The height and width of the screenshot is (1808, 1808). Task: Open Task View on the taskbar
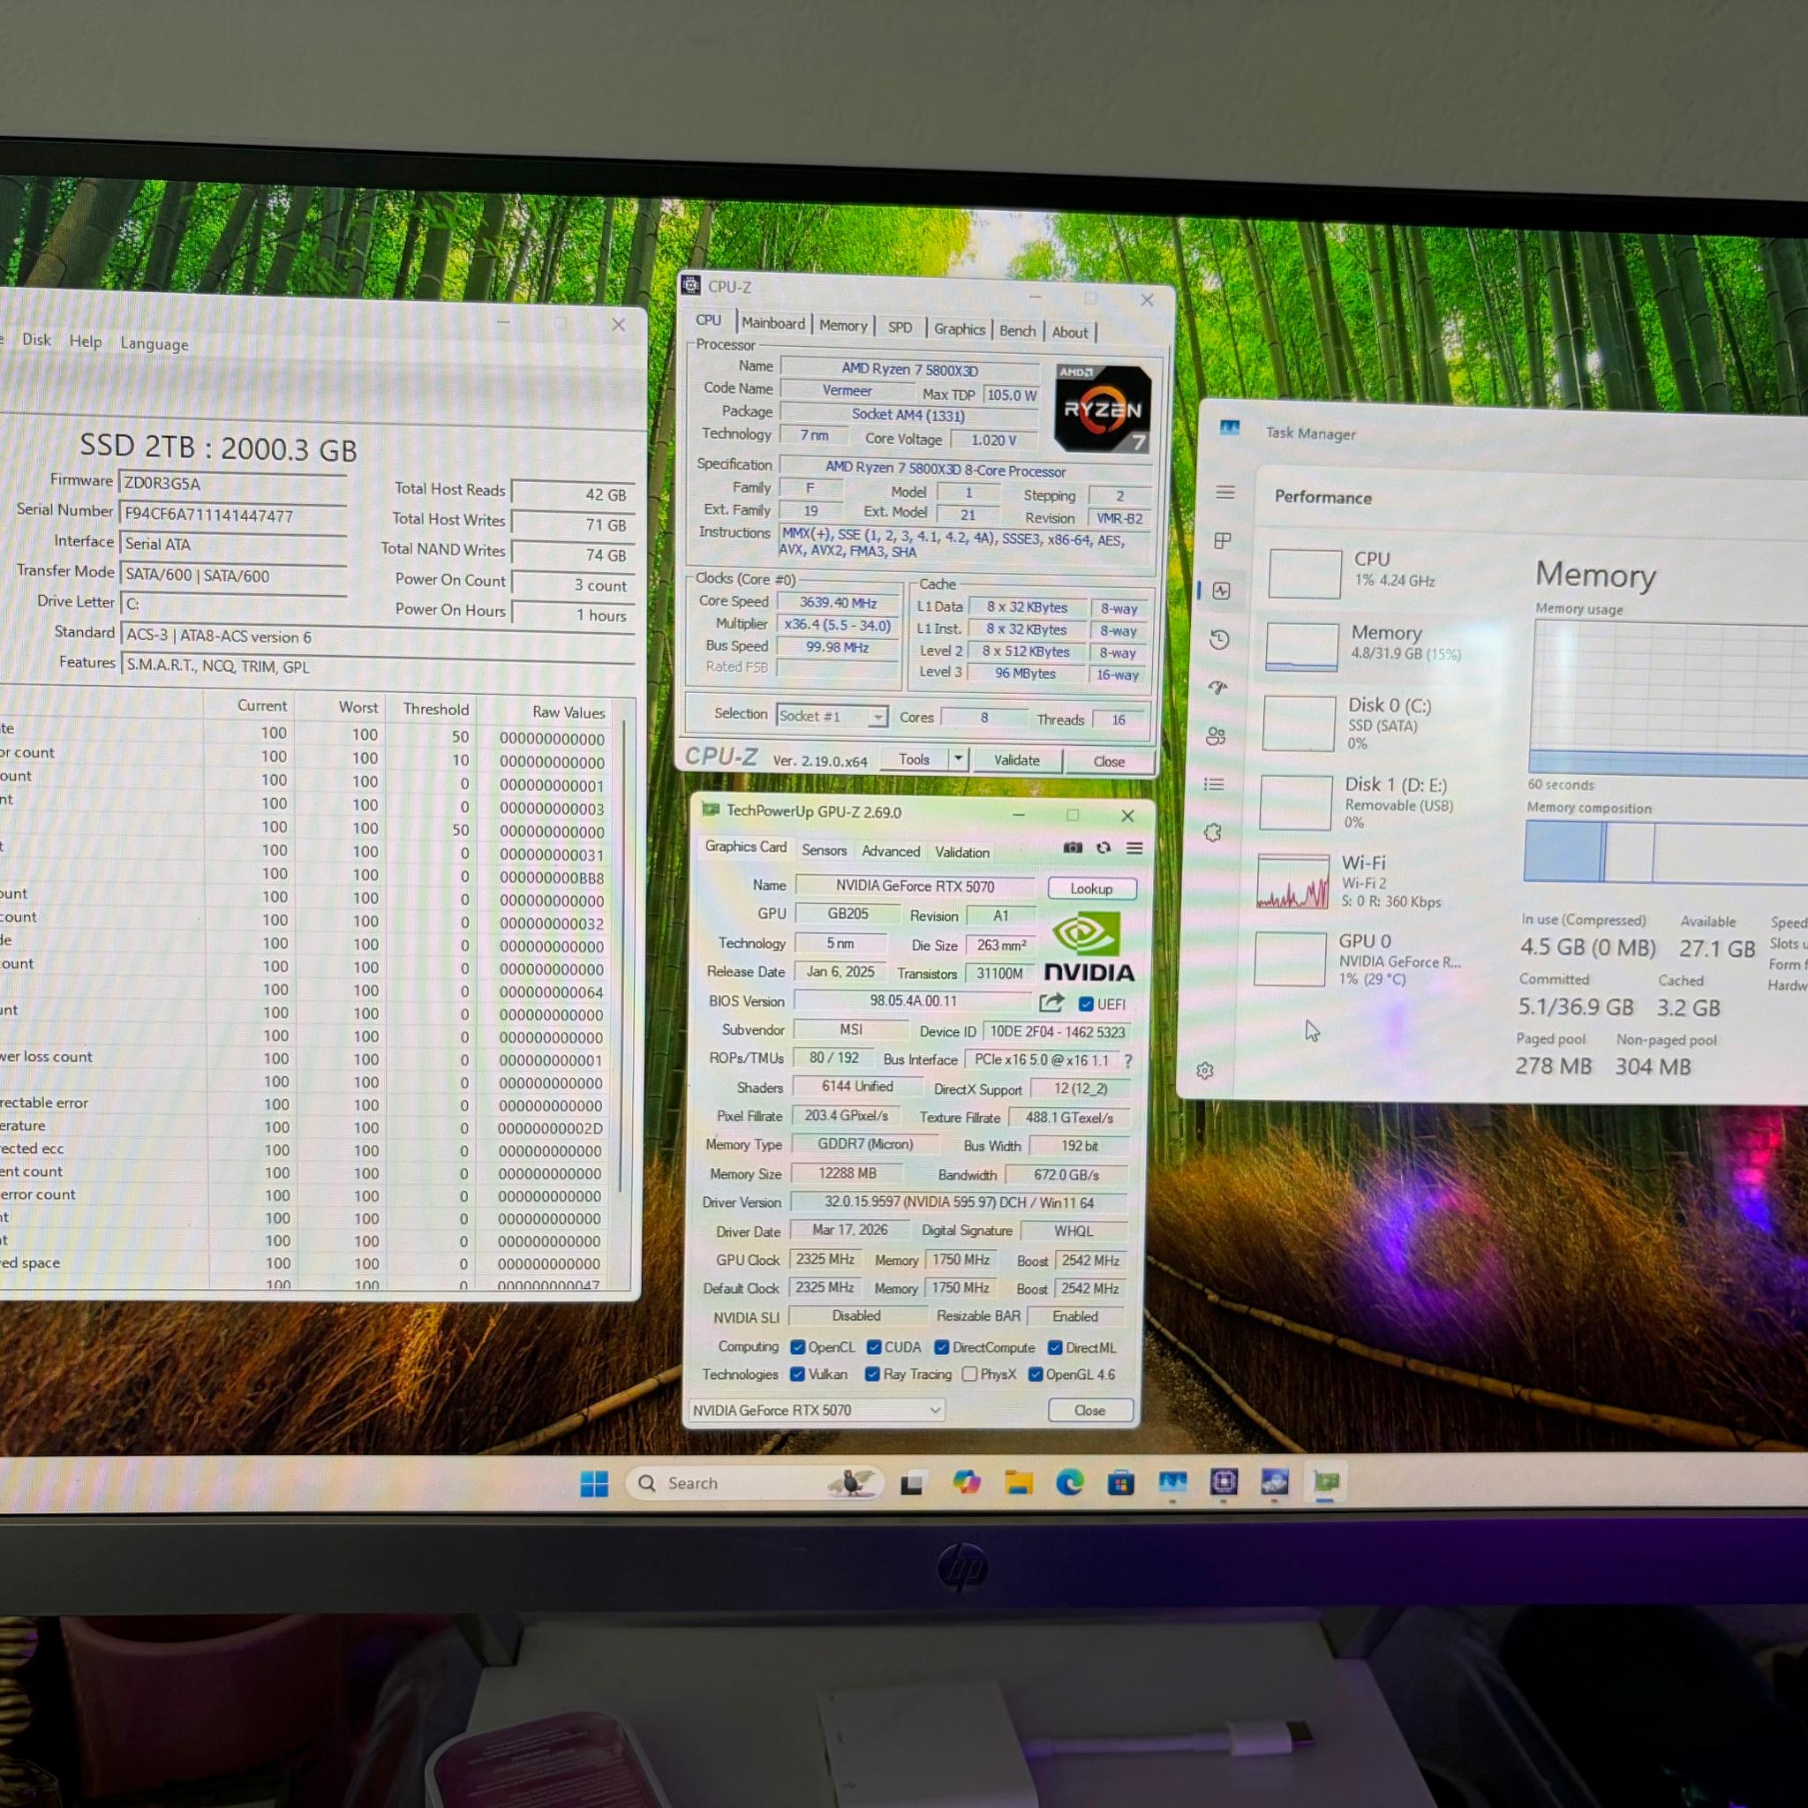point(911,1483)
